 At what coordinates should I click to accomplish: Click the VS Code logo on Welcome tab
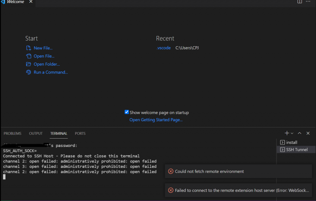3,2
